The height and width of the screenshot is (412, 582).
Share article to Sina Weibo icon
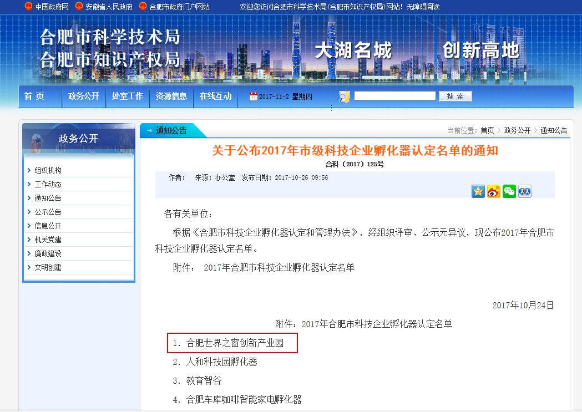pyautogui.click(x=494, y=191)
